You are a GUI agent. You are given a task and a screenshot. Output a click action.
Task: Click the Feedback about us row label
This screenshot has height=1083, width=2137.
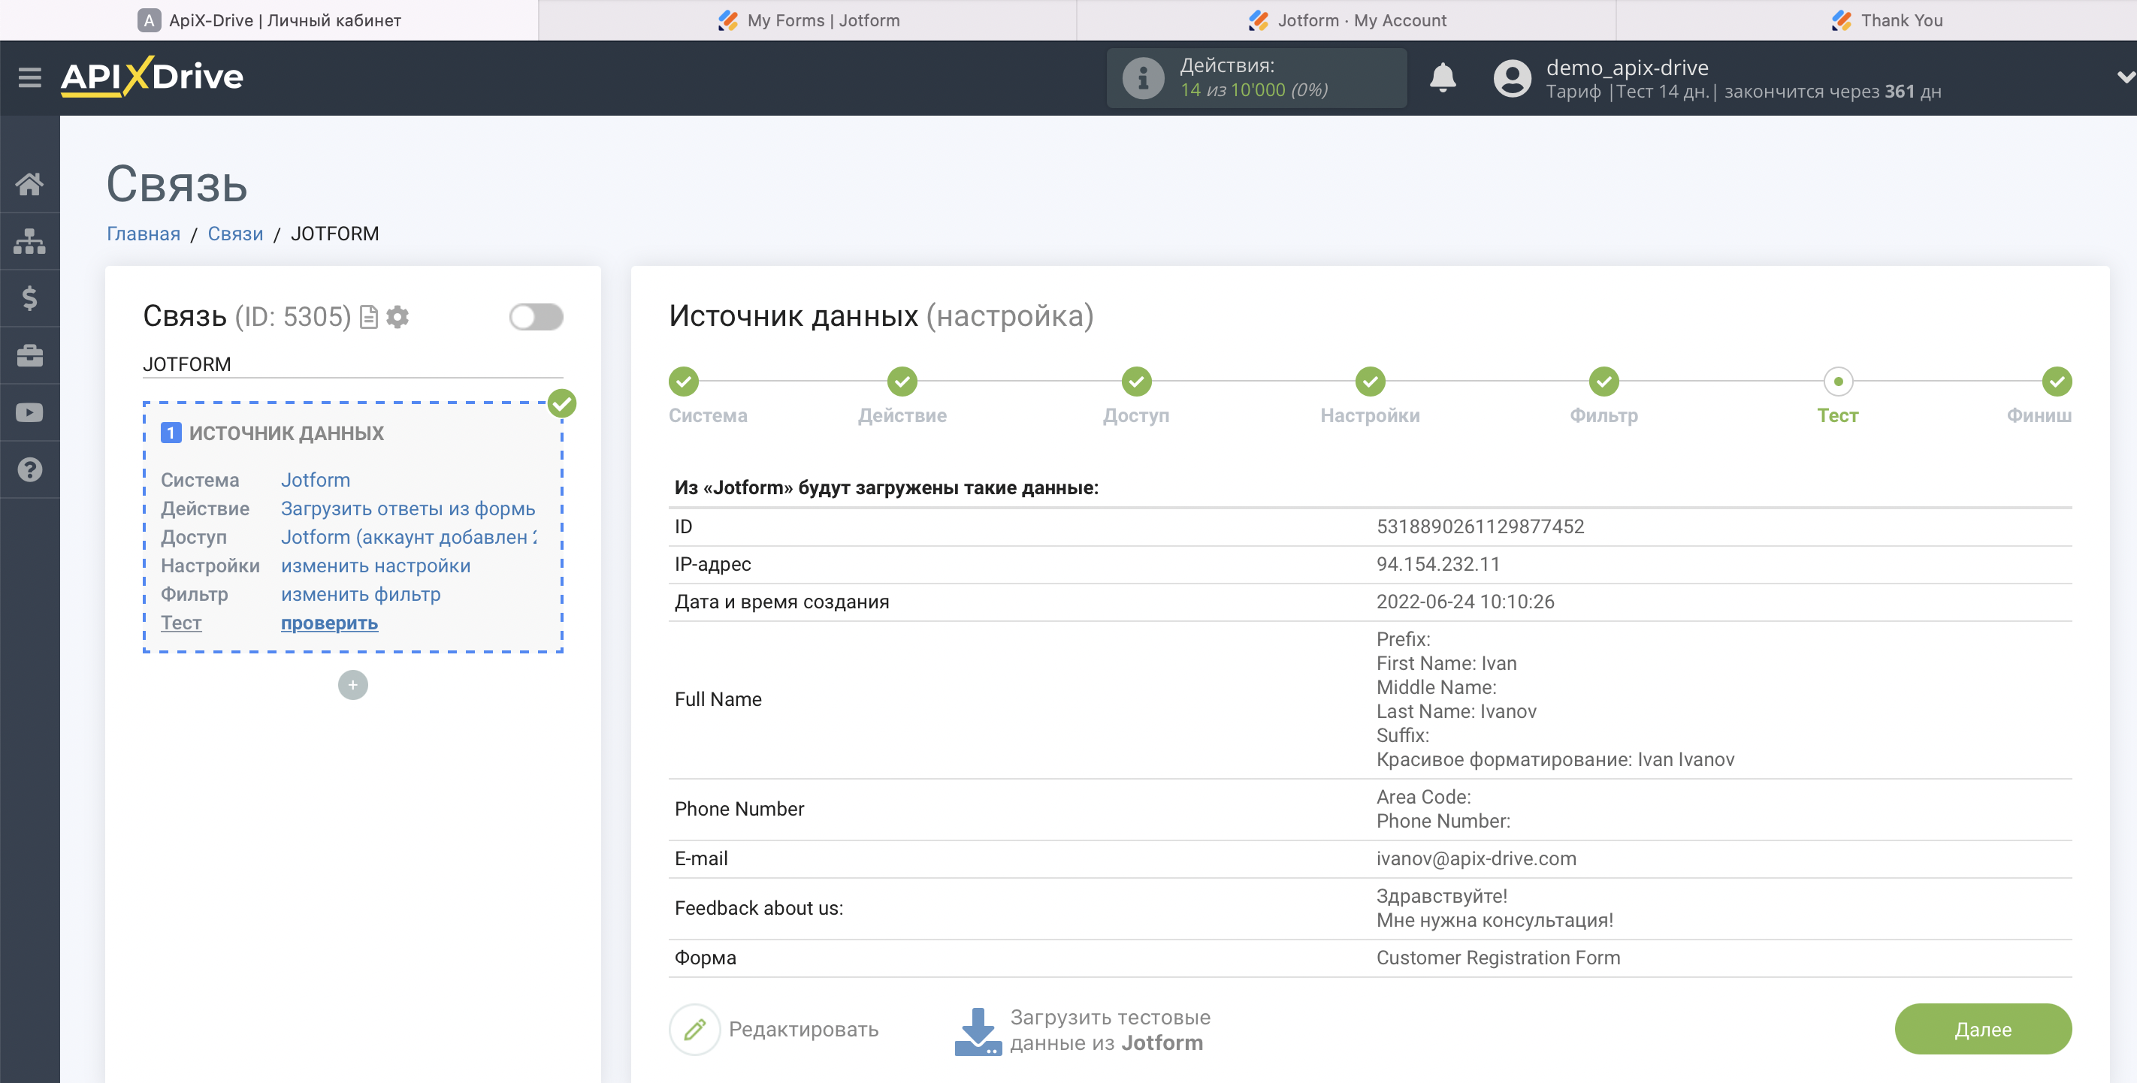click(758, 908)
